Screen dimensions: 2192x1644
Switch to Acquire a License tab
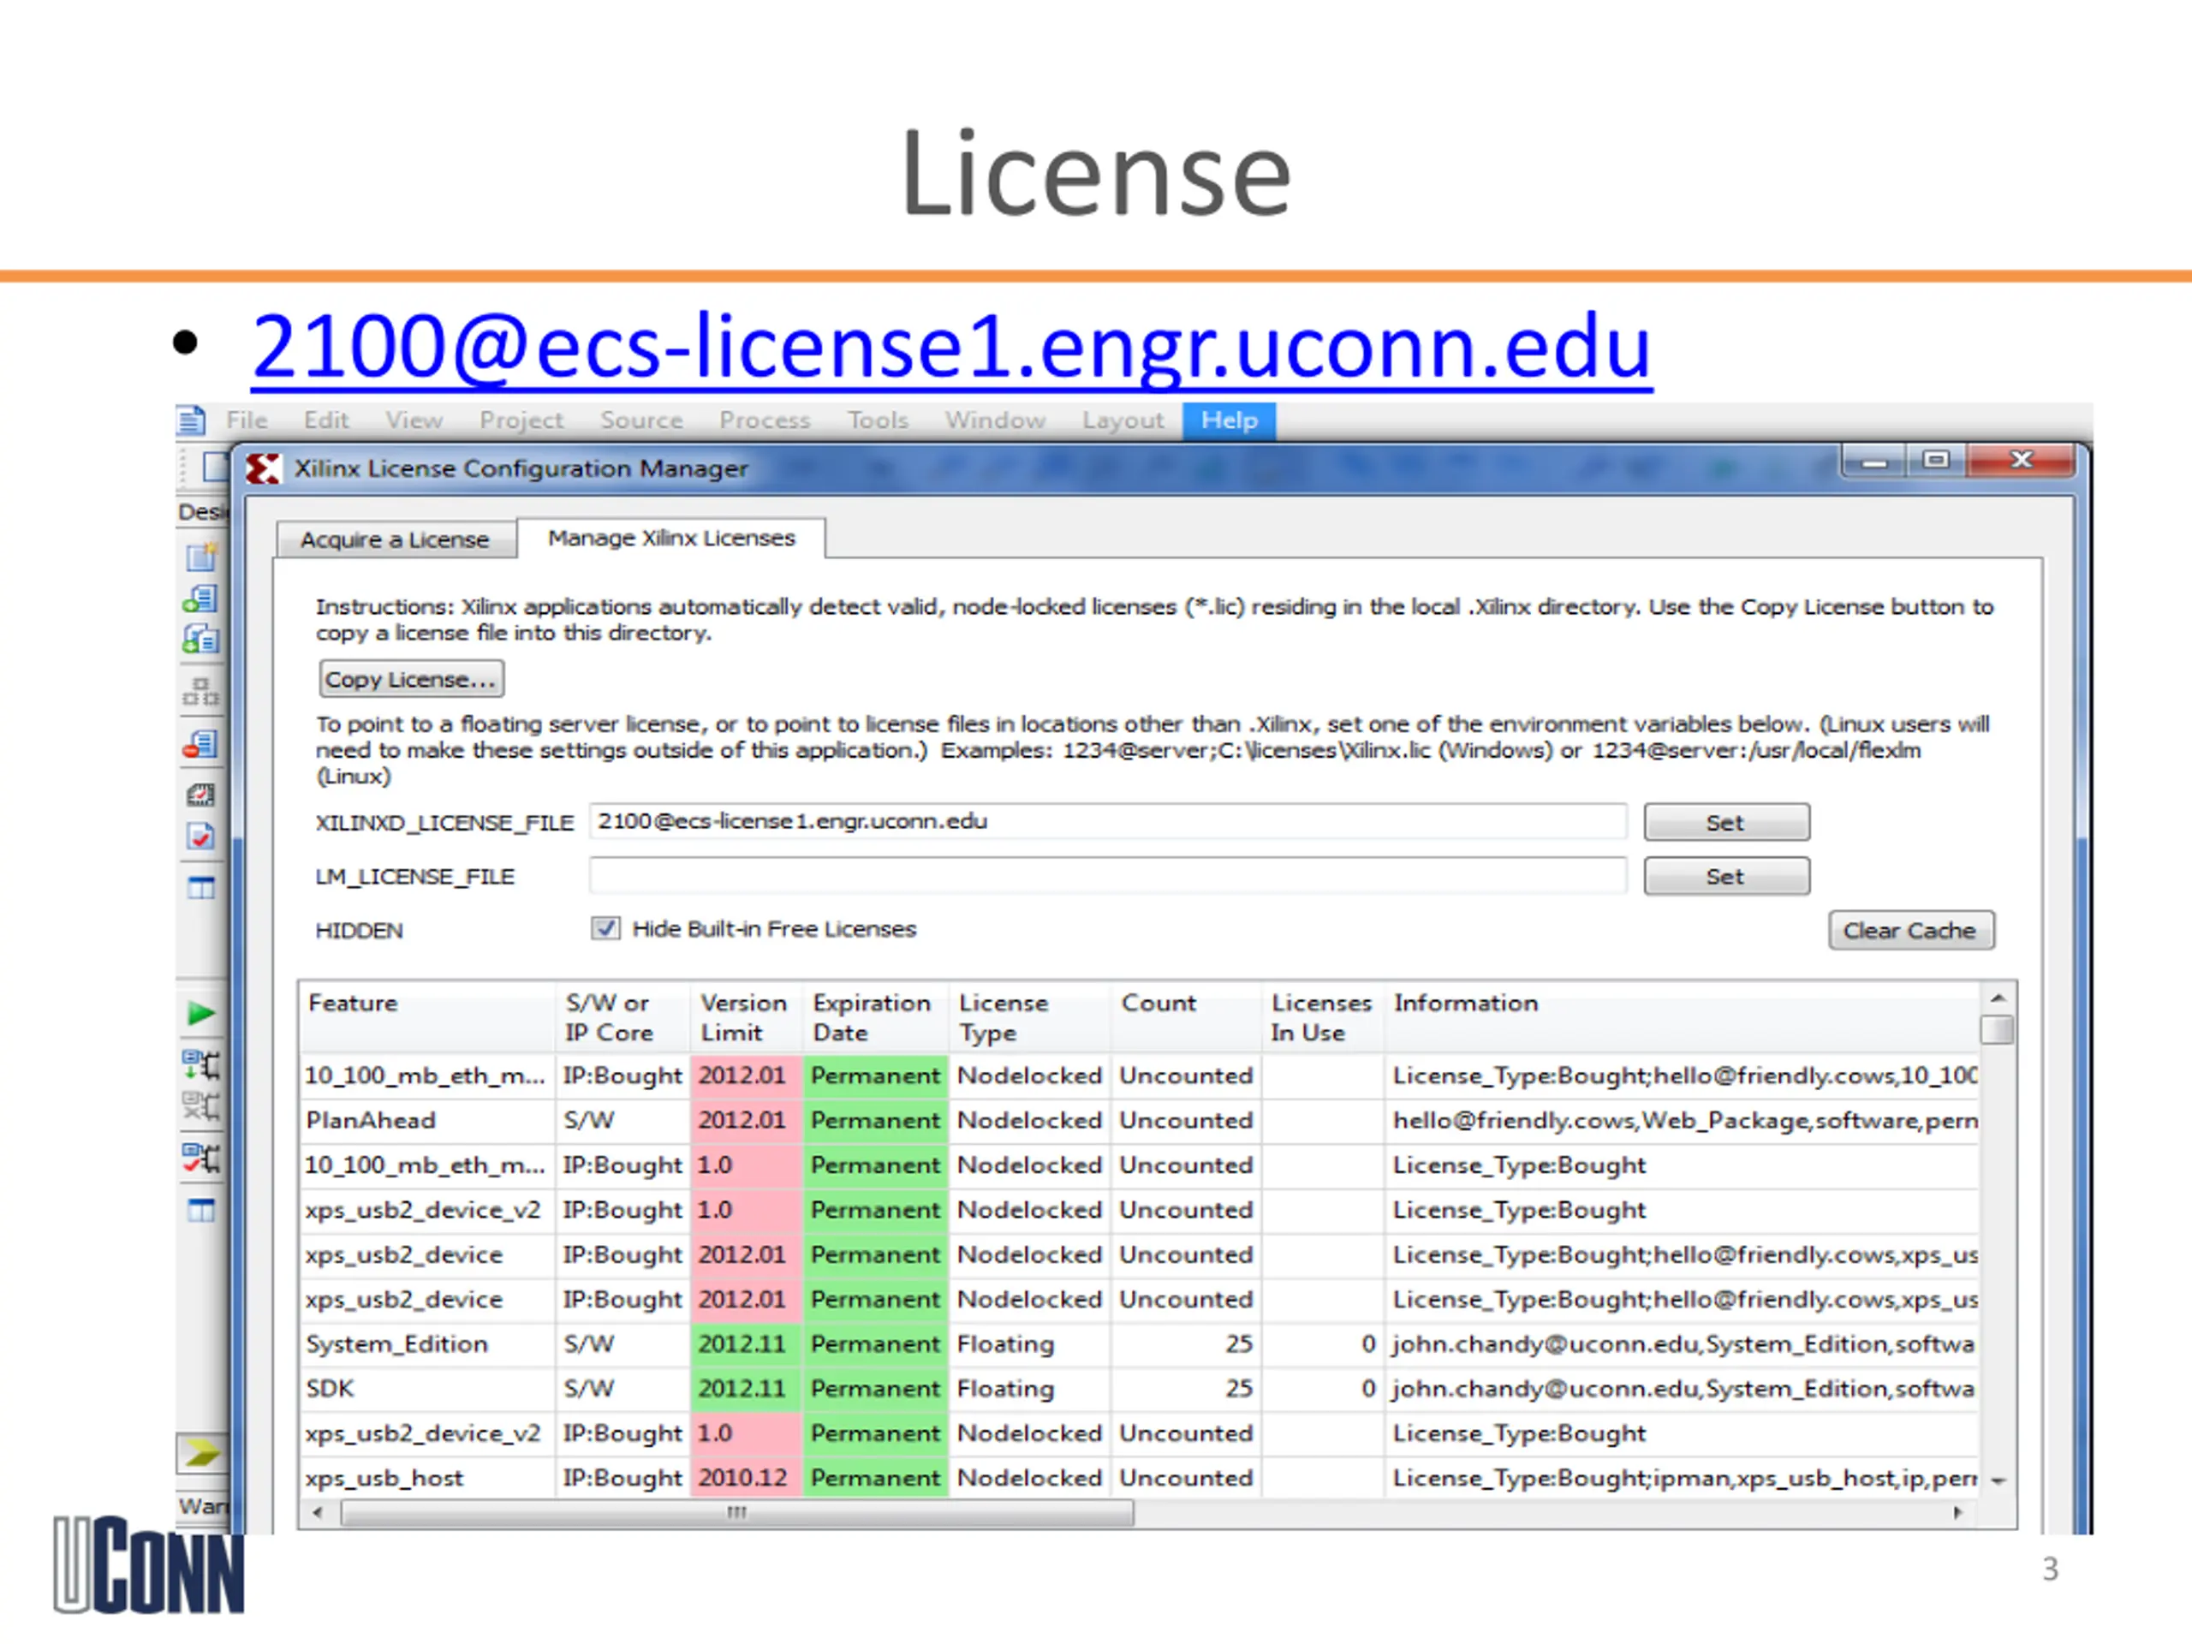[x=396, y=540]
